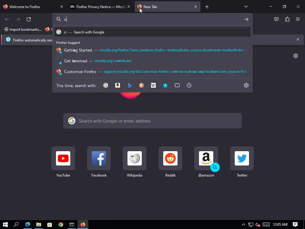This screenshot has height=229, width=305.
Task: Dismiss the Firefox data notification bar
Action: pyautogui.click(x=298, y=39)
